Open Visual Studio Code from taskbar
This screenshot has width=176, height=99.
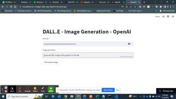[116, 97]
